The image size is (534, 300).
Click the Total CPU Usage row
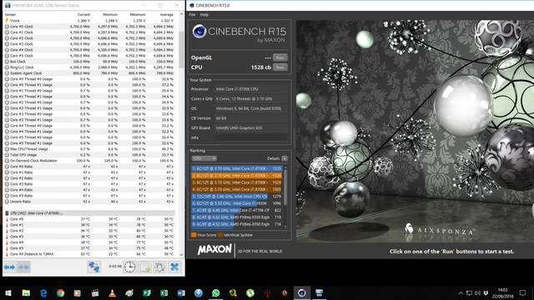pyautogui.click(x=89, y=155)
